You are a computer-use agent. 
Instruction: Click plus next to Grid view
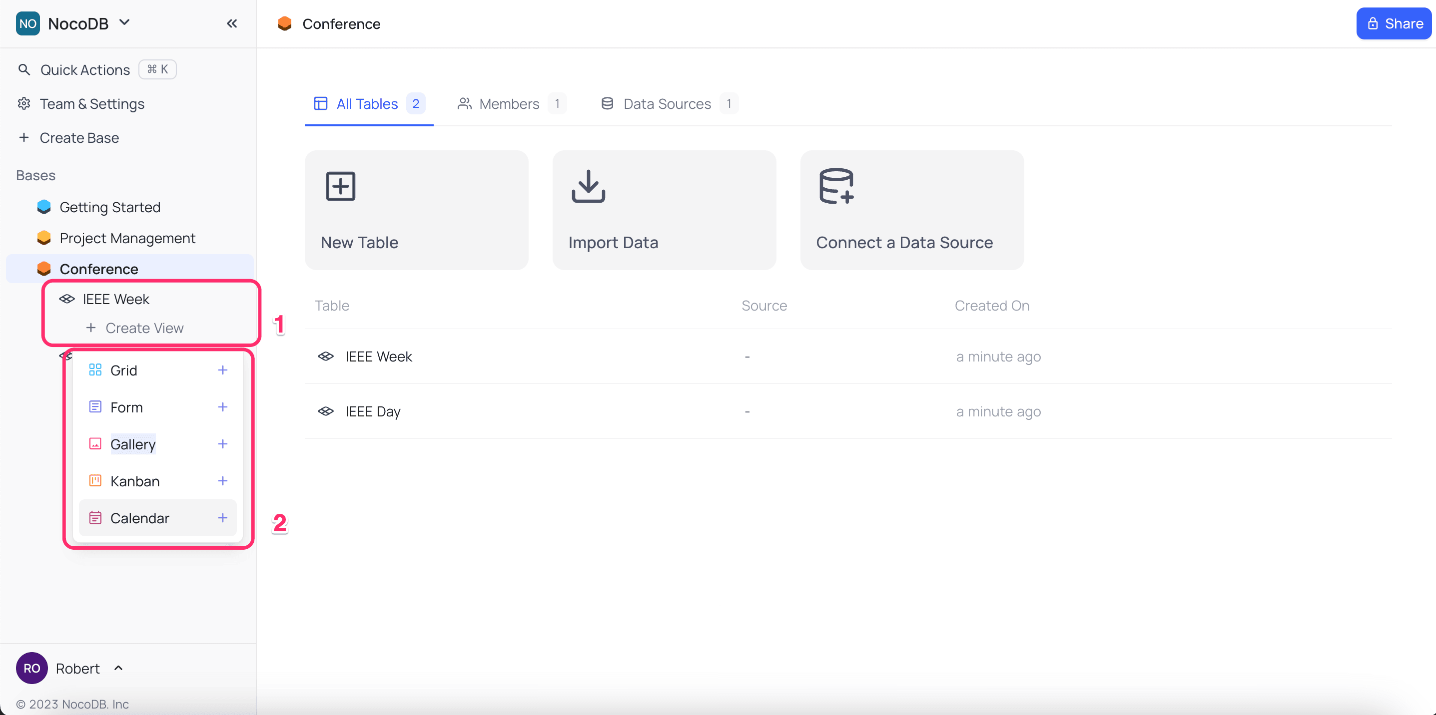pos(222,370)
